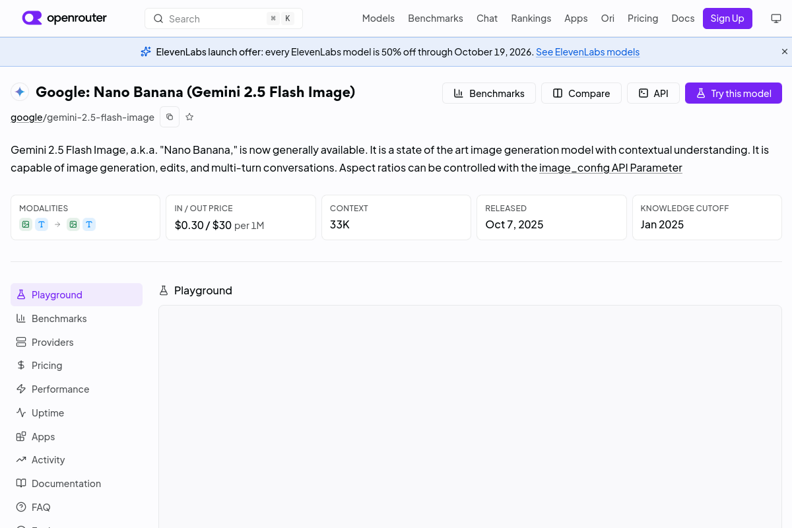792x528 pixels.
Task: Select the Benchmarks sidebar tab
Action: [77, 318]
